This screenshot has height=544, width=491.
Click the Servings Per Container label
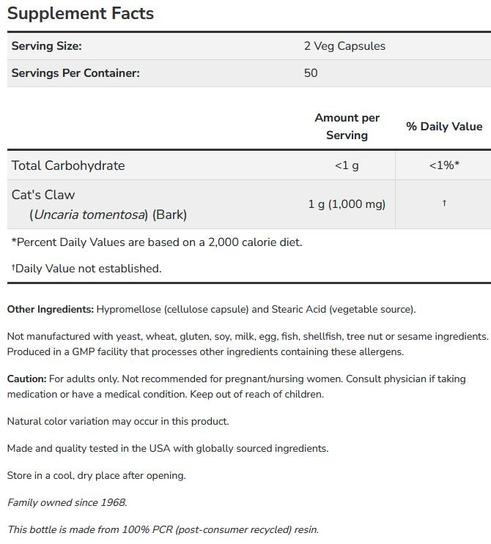point(75,73)
